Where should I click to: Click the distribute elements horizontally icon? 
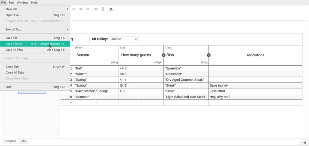(96, 9)
